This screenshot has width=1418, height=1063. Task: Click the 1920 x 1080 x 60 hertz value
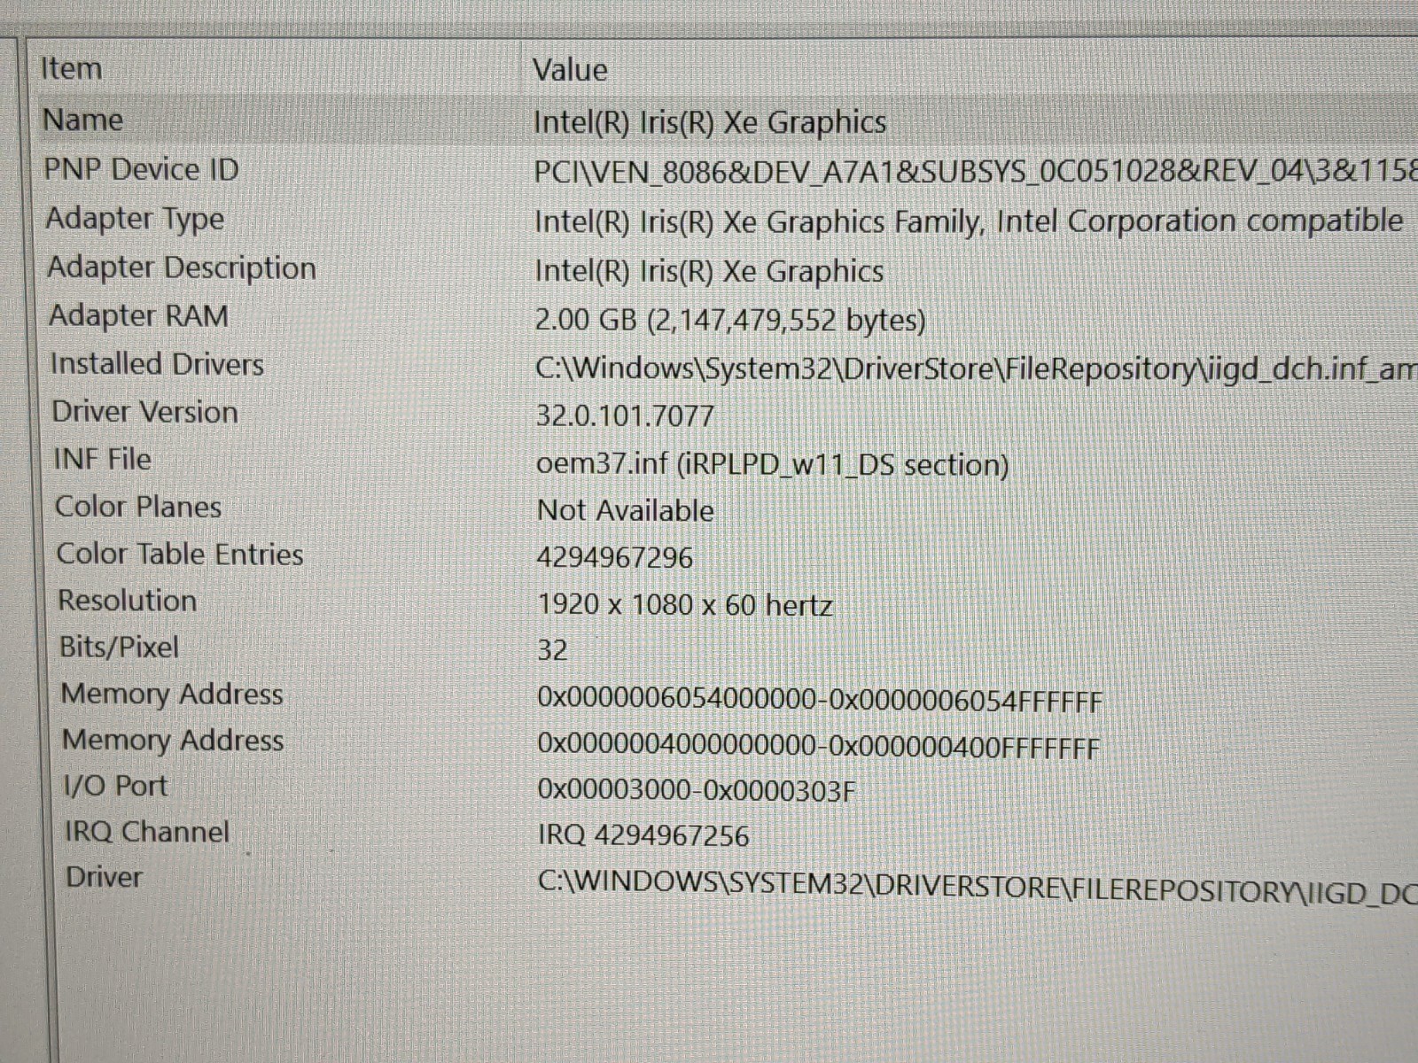pos(685,605)
